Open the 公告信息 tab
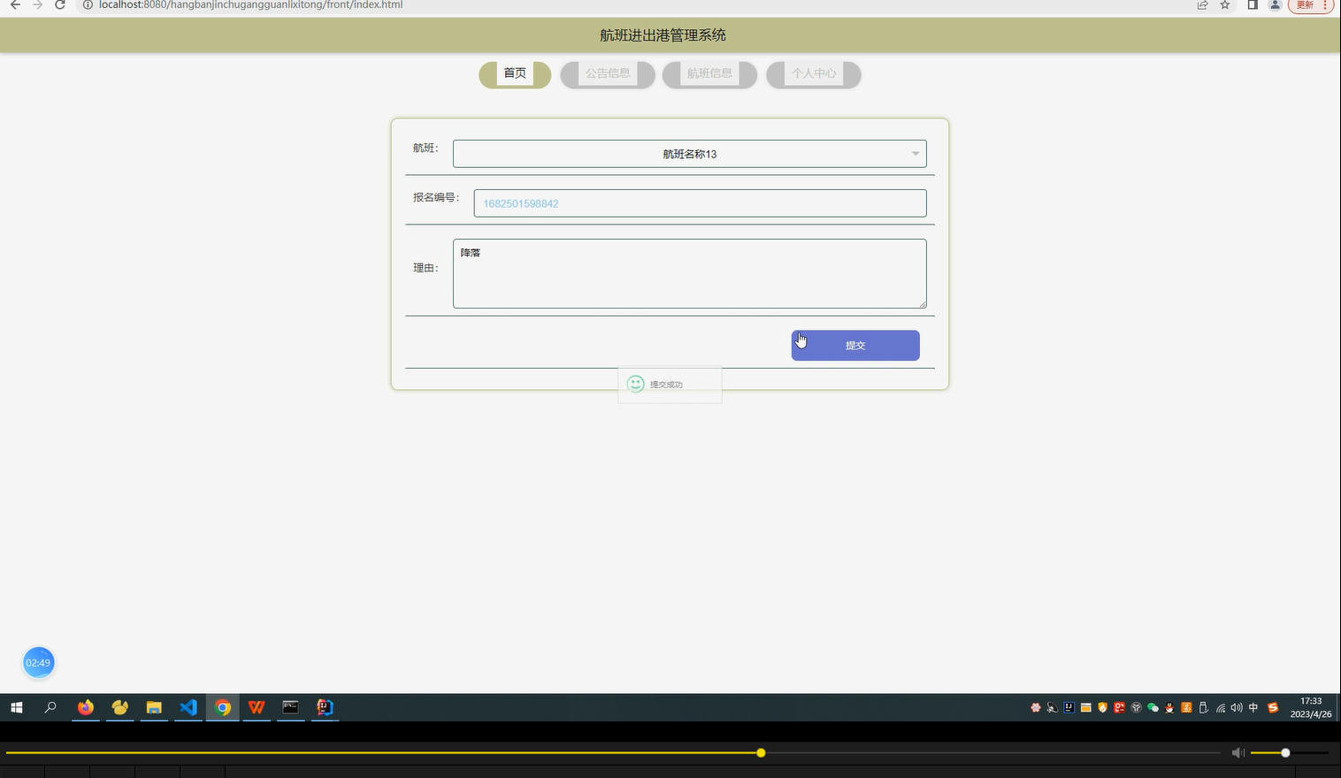This screenshot has height=778, width=1341. click(608, 74)
